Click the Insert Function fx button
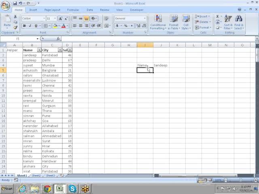 click(58, 39)
